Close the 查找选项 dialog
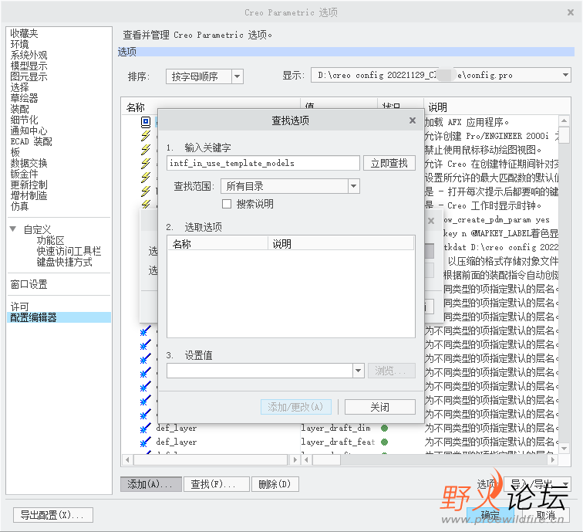 (413, 120)
